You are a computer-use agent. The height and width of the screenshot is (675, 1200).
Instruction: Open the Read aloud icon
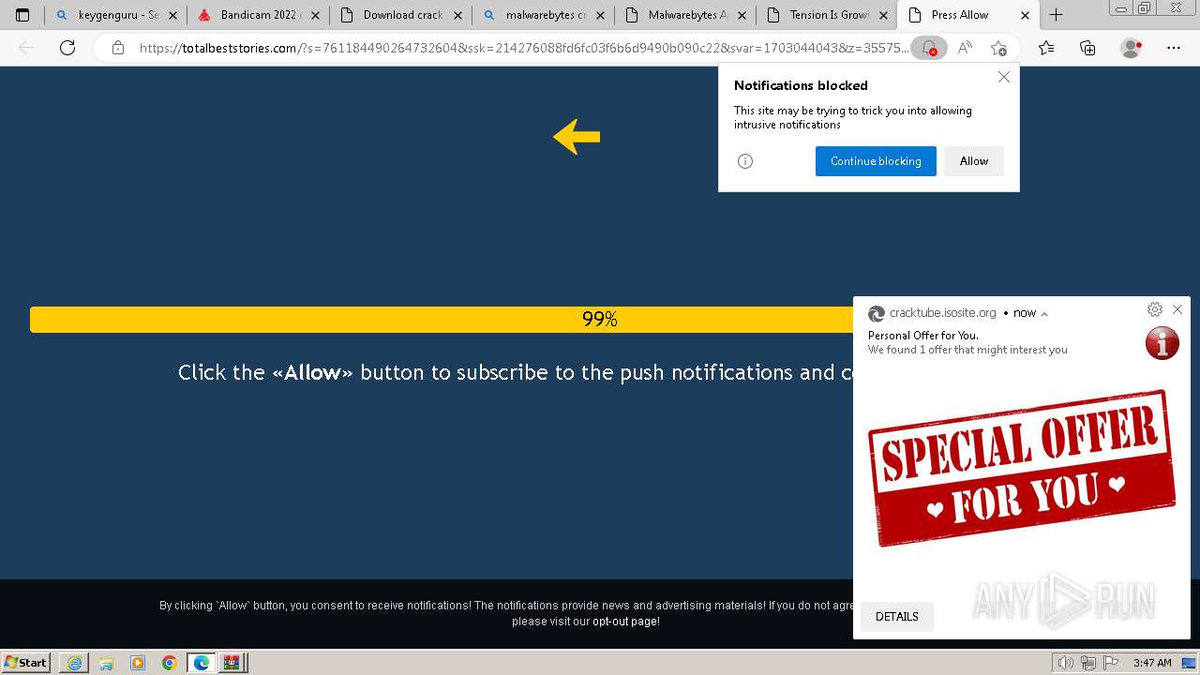pos(965,48)
